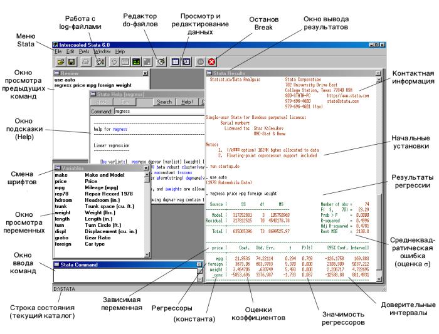Screen dimensions: 439x334
Task: Click the Log begin/close toolbar icon
Action: click(x=100, y=62)
